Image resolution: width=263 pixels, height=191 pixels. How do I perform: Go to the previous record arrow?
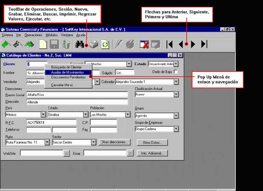(181, 45)
